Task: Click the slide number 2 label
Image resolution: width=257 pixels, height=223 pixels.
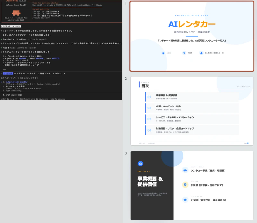Action: pos(126,79)
